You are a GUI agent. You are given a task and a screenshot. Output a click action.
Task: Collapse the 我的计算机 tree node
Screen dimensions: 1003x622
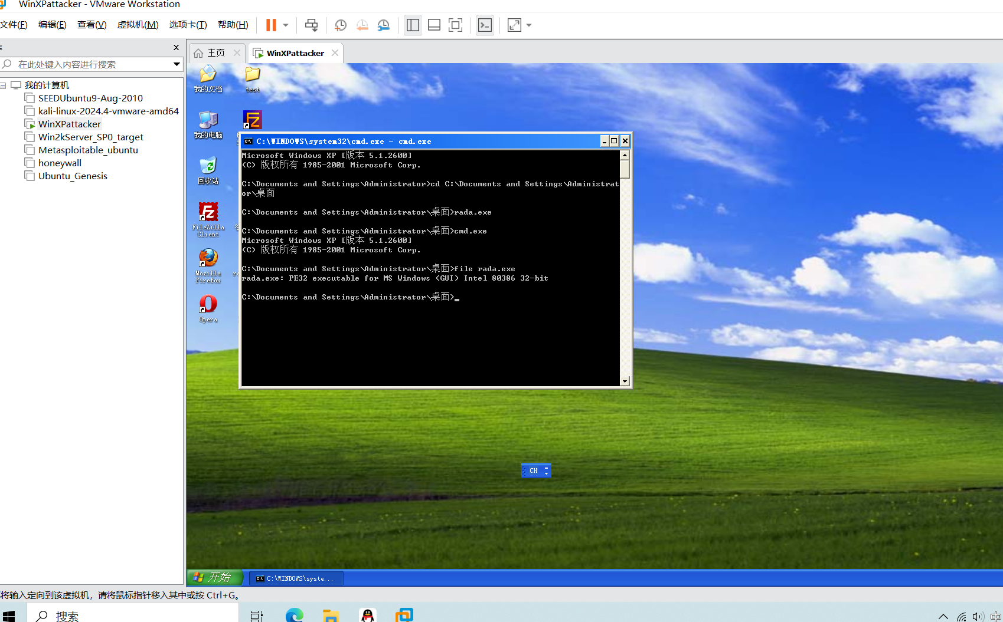tap(3, 85)
